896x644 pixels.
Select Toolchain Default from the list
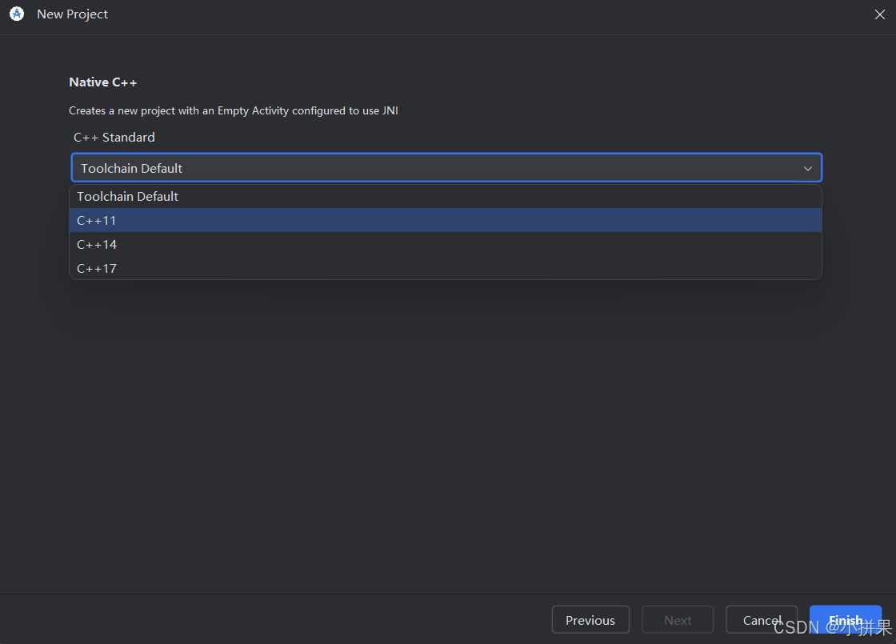point(445,197)
